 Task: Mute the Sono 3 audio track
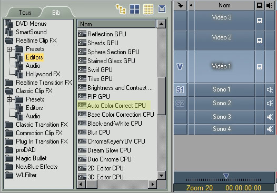270,117
